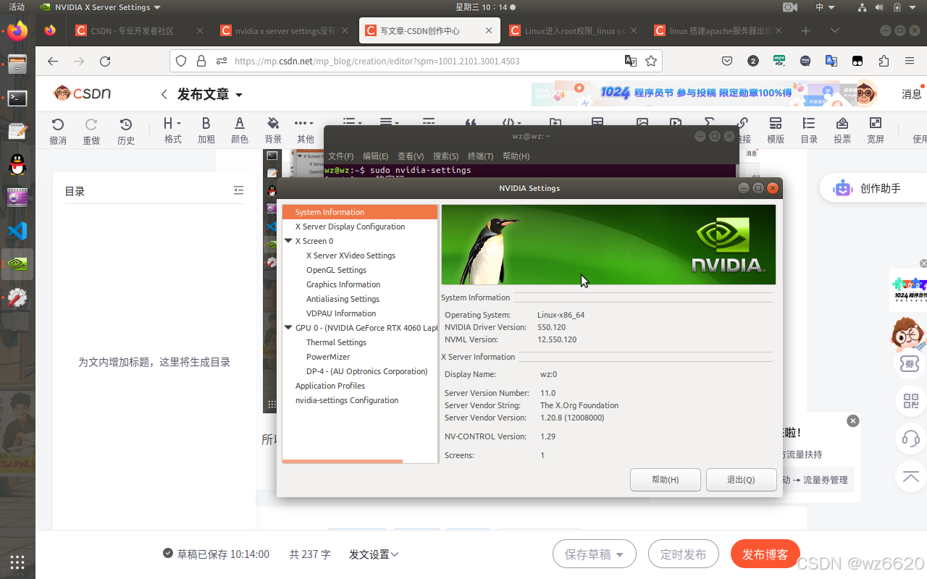Open the Firefox hamburger application menu
The height and width of the screenshot is (579, 927).
pos(910,62)
